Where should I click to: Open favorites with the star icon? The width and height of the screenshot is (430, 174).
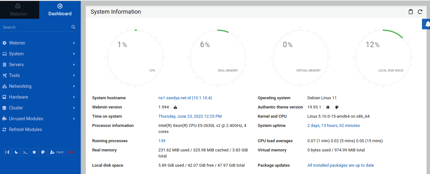click(34, 152)
